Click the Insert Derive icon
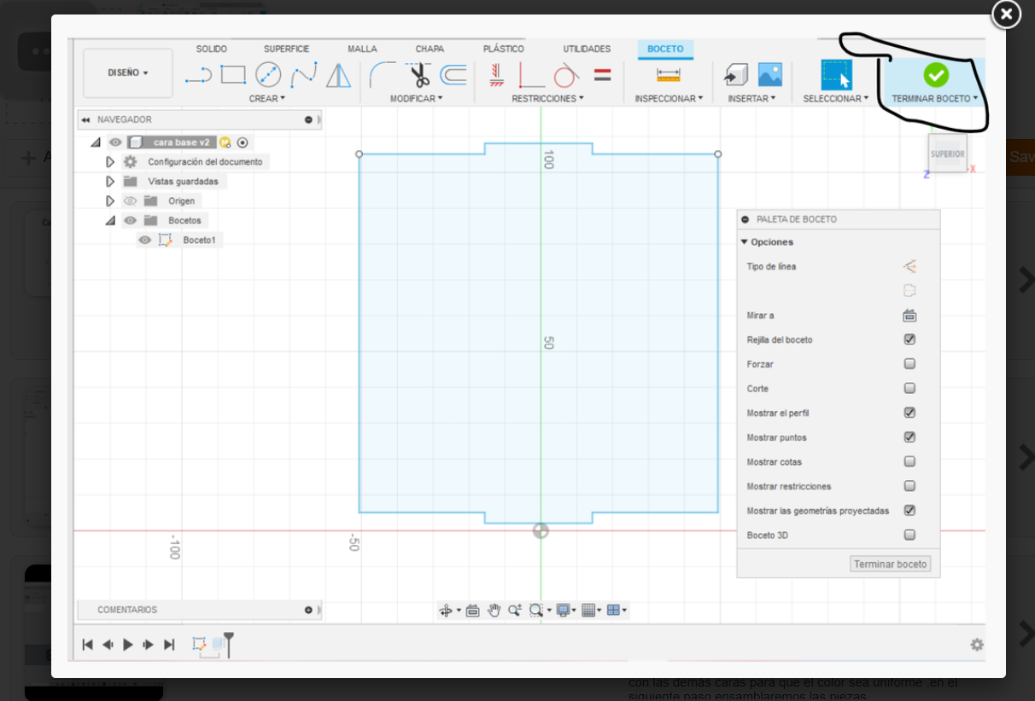The image size is (1035, 701). pos(735,75)
